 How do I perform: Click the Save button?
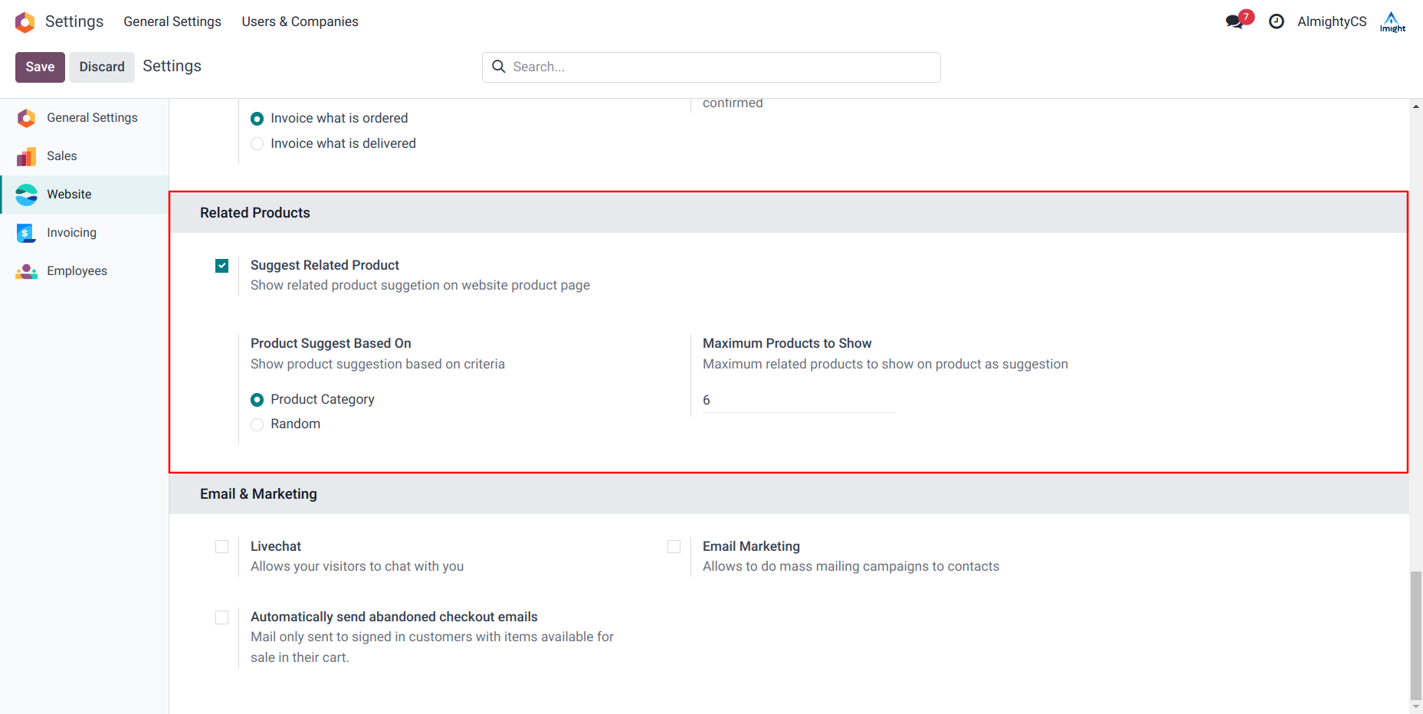(x=40, y=67)
